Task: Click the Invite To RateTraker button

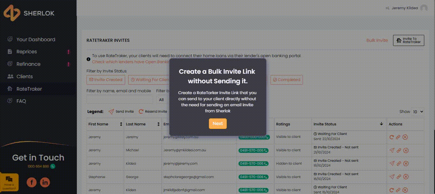Action: pos(409,40)
